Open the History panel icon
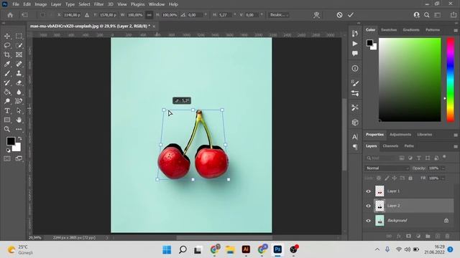Image resolution: width=460 pixels, height=258 pixels. tap(355, 34)
